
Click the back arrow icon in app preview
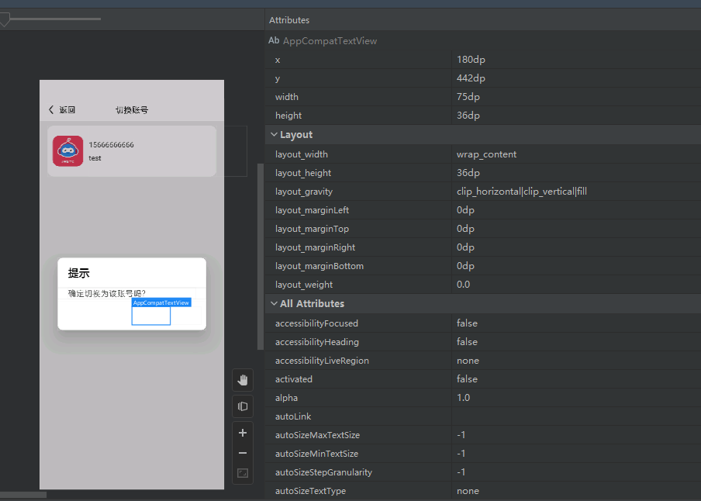(51, 109)
